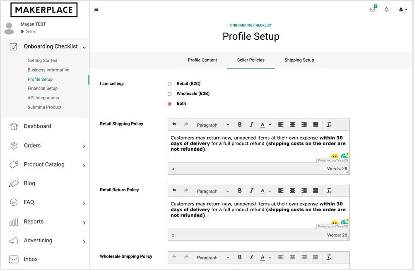
Task: Align left in Retail Return Policy editor
Action: pos(281,190)
